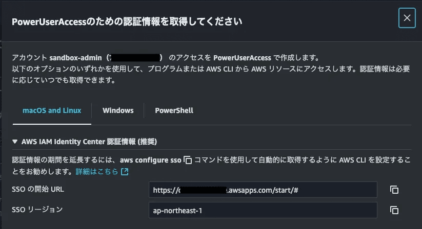Click the SSO start URL text field

263,190
